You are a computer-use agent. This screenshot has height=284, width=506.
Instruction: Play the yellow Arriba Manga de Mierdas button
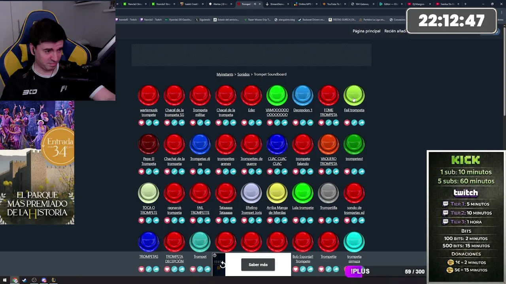pyautogui.click(x=277, y=193)
